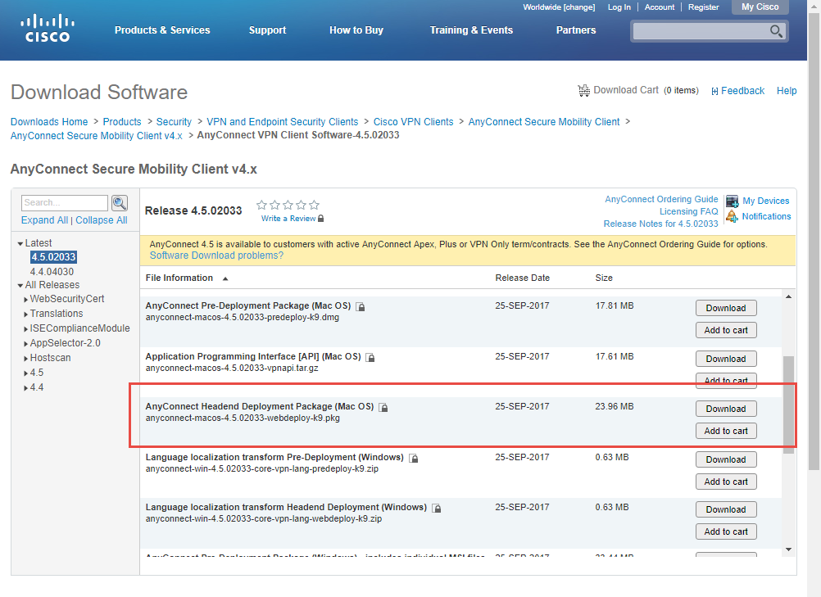Viewport: 821px width, 597px height.
Task: Click the Notifications bell icon
Action: 732,215
